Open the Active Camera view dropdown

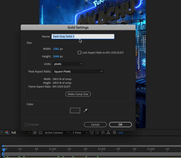pyautogui.click(x=57, y=133)
